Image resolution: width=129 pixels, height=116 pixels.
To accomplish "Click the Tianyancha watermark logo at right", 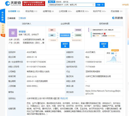I will (117, 18).
